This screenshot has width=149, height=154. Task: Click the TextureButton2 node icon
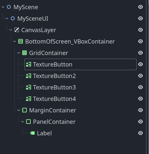click(28, 76)
